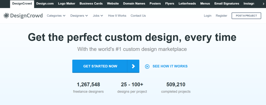Go to Design.com in top bar
This screenshot has height=105, width=266.
tap(45, 4)
